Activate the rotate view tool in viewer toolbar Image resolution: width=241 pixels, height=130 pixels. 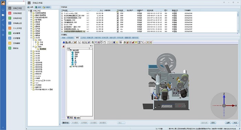coord(102,43)
